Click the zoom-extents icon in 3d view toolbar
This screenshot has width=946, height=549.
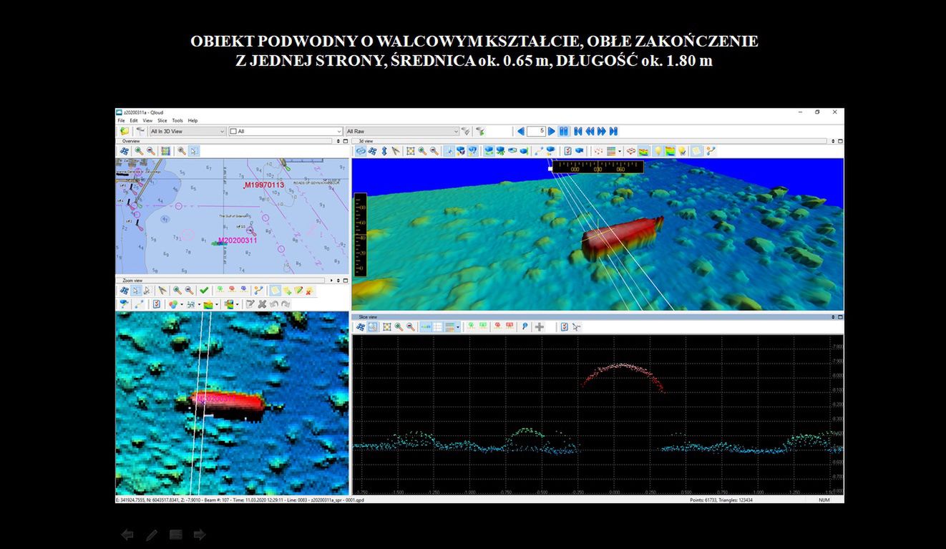coord(410,151)
